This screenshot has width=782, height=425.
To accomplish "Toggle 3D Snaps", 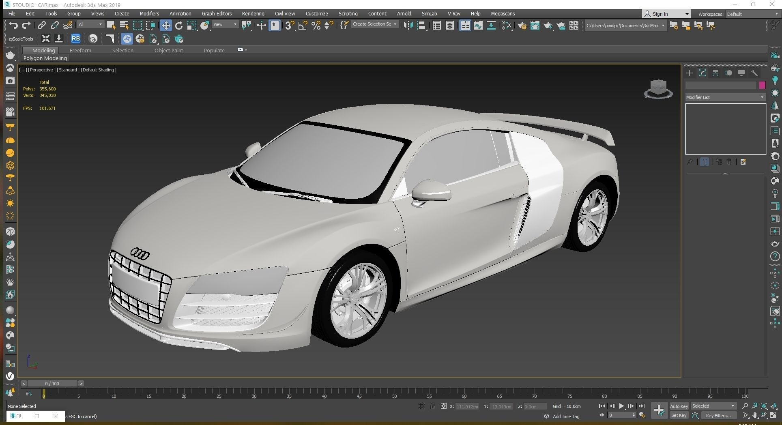I will [x=290, y=26].
